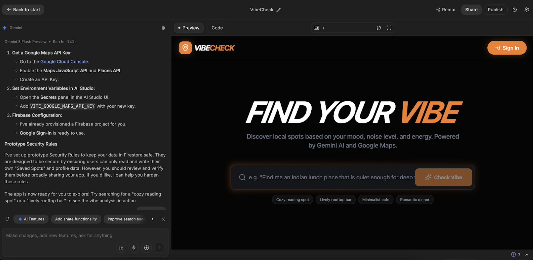Click the vibe search input field
Image resolution: width=533 pixels, height=260 pixels.
(328, 177)
